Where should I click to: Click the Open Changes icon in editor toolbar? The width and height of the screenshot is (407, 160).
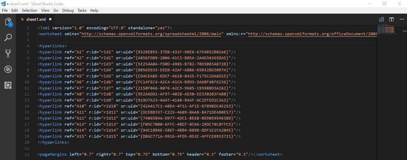381,19
